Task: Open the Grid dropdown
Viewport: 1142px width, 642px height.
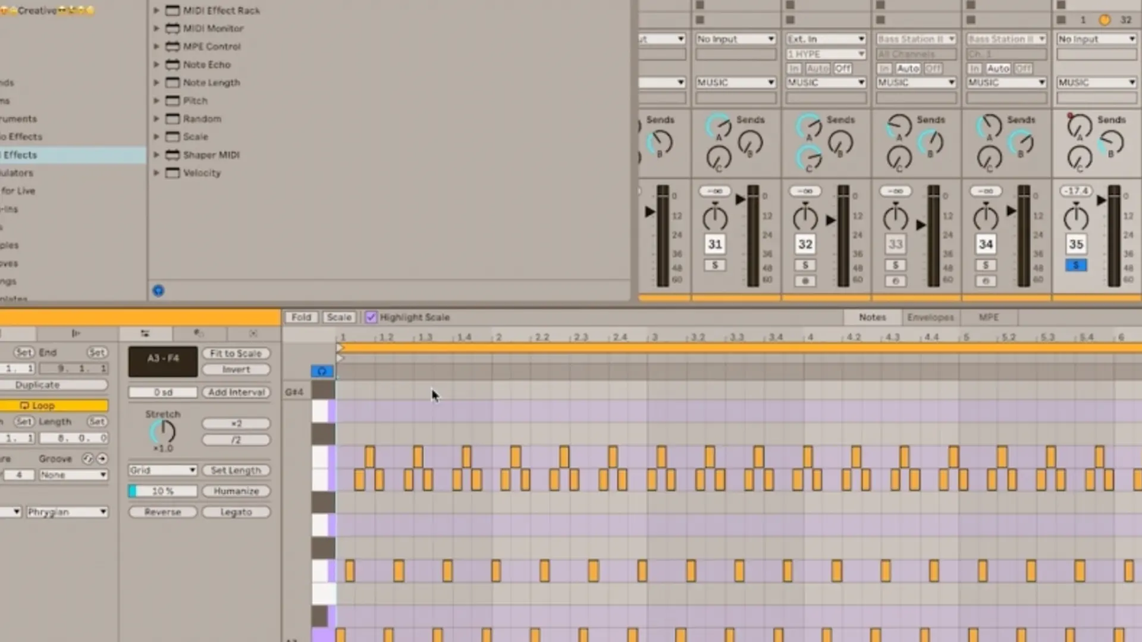Action: pyautogui.click(x=162, y=470)
